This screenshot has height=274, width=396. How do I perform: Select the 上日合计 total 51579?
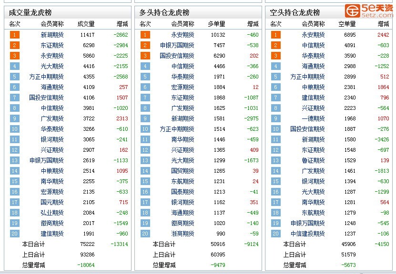[x=348, y=254]
